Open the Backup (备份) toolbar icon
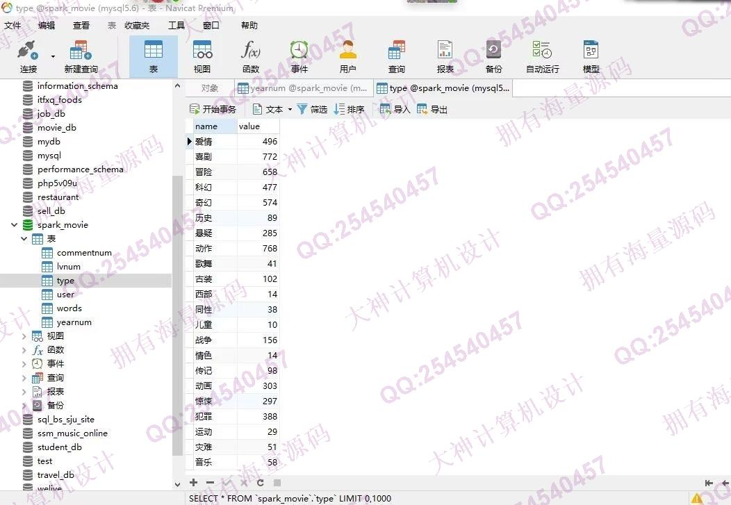The height and width of the screenshot is (505, 731). pyautogui.click(x=493, y=57)
